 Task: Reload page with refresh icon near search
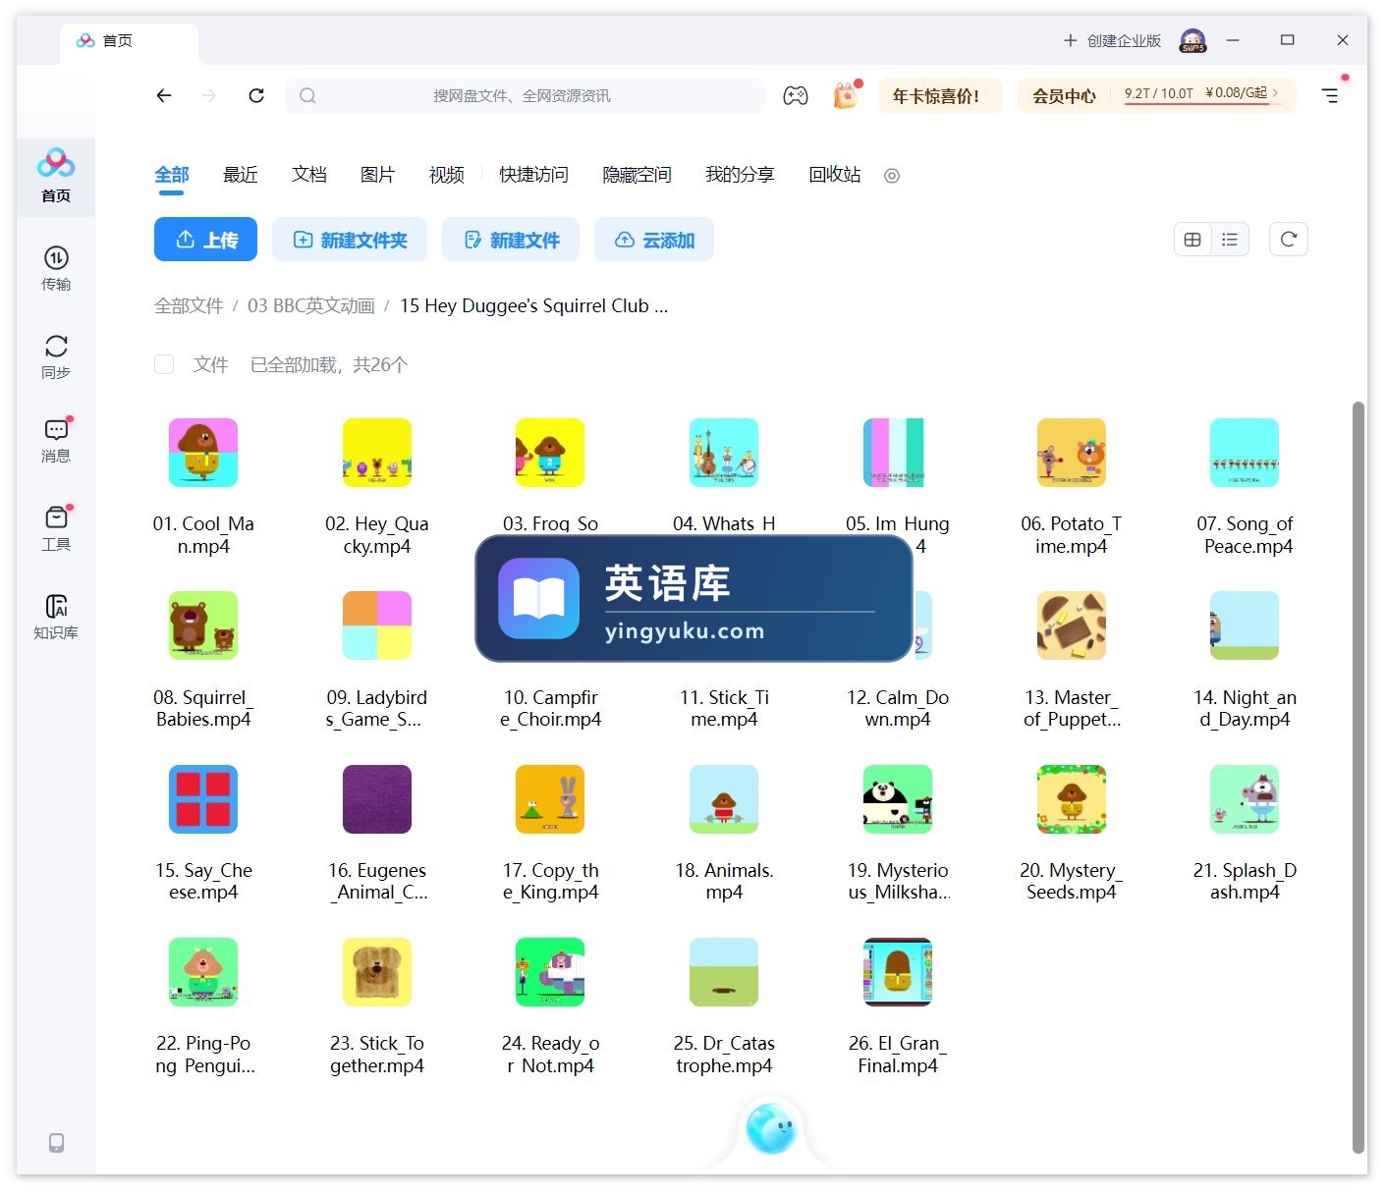click(256, 95)
